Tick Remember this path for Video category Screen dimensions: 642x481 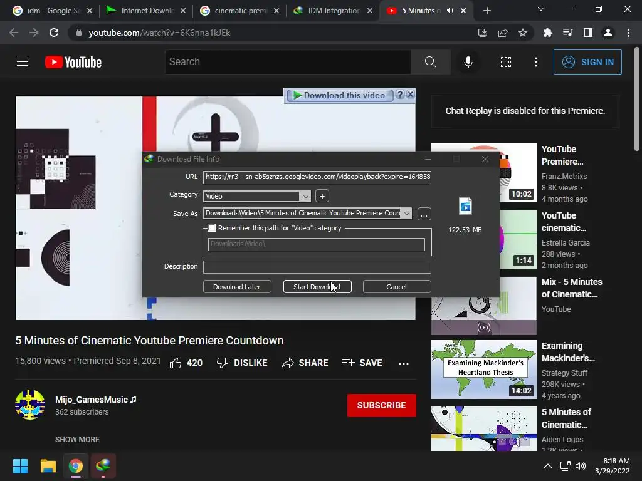[212, 228]
